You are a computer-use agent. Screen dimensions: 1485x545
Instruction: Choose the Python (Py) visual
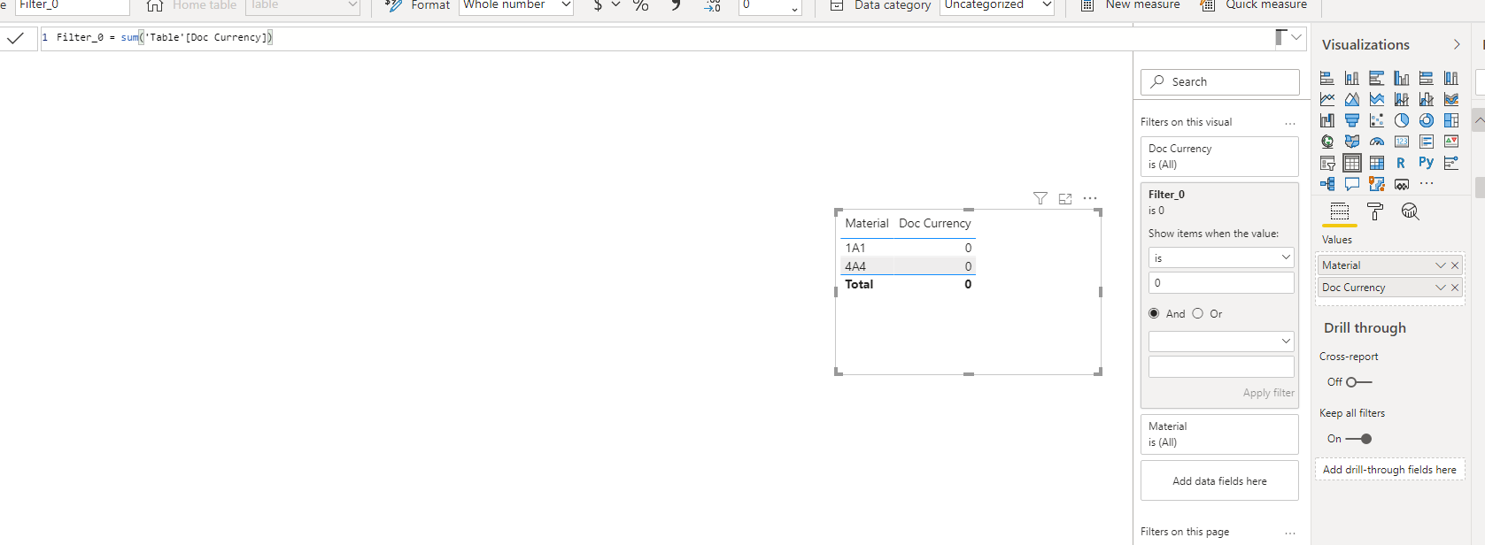tap(1426, 163)
